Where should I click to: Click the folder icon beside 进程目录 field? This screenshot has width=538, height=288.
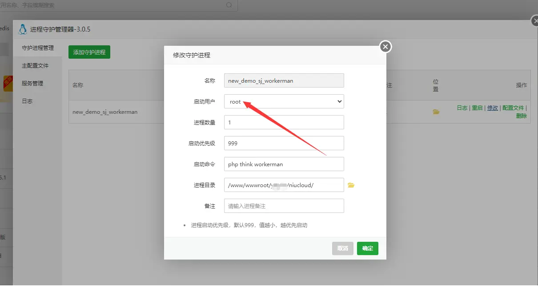click(351, 185)
